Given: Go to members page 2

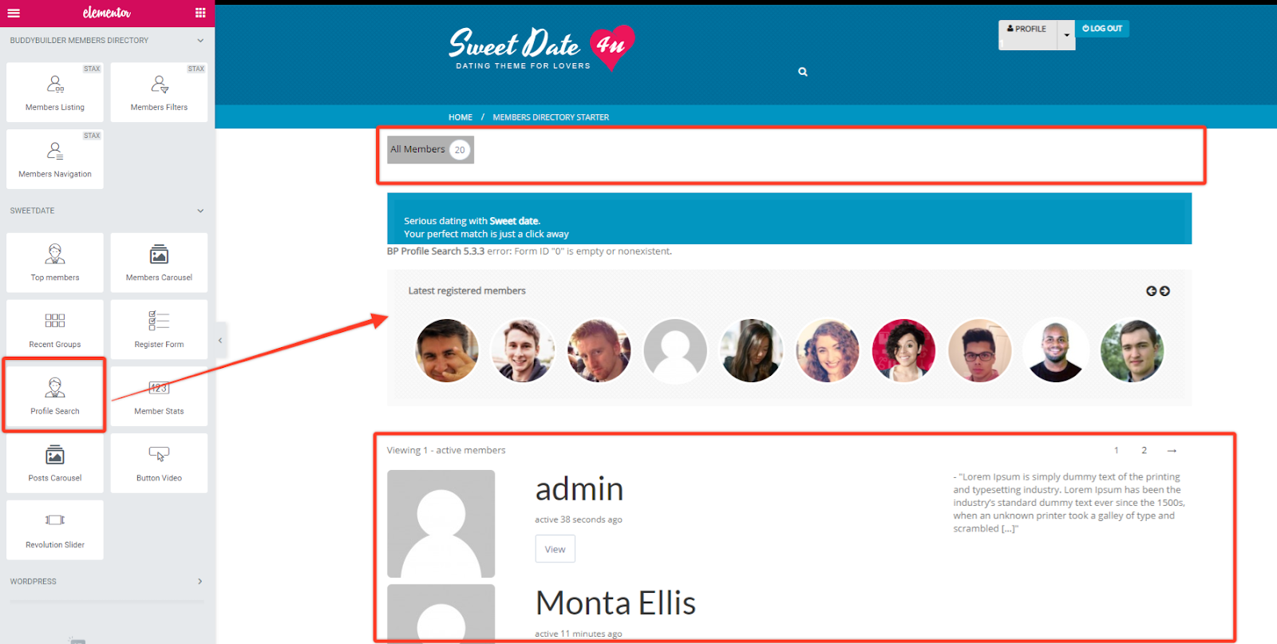Looking at the screenshot, I should coord(1144,451).
